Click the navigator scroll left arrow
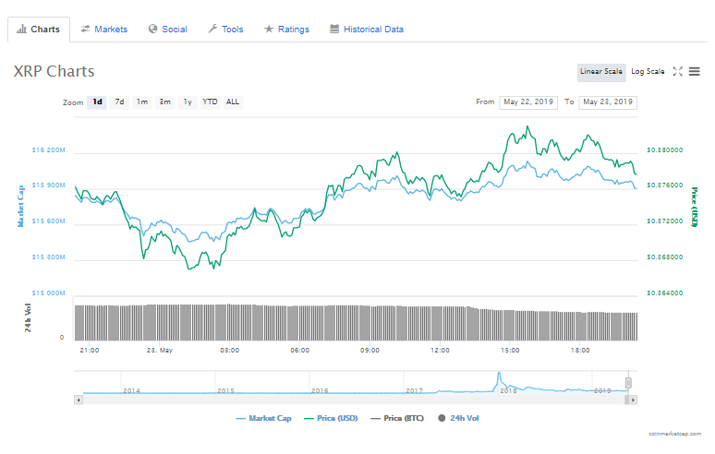 click(79, 400)
